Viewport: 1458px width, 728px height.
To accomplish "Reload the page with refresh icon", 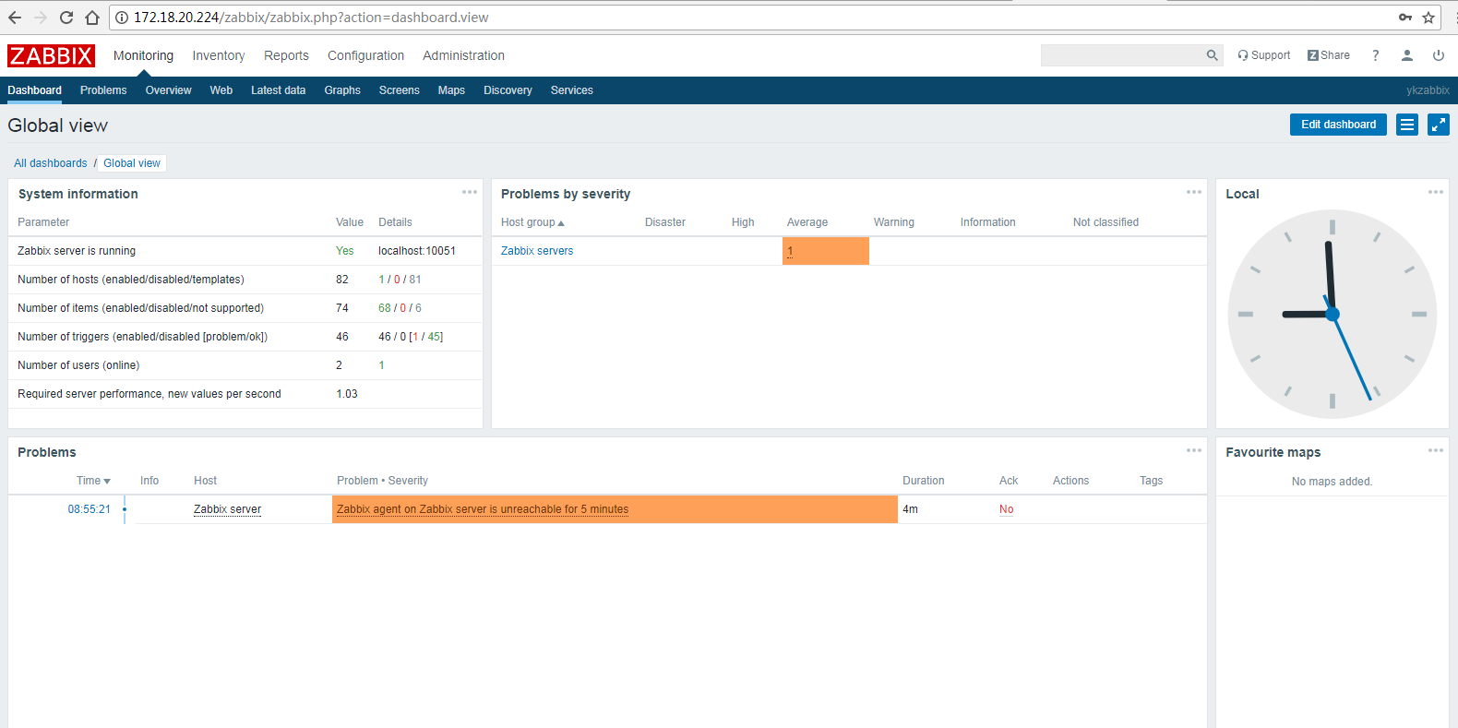I will coord(66,18).
